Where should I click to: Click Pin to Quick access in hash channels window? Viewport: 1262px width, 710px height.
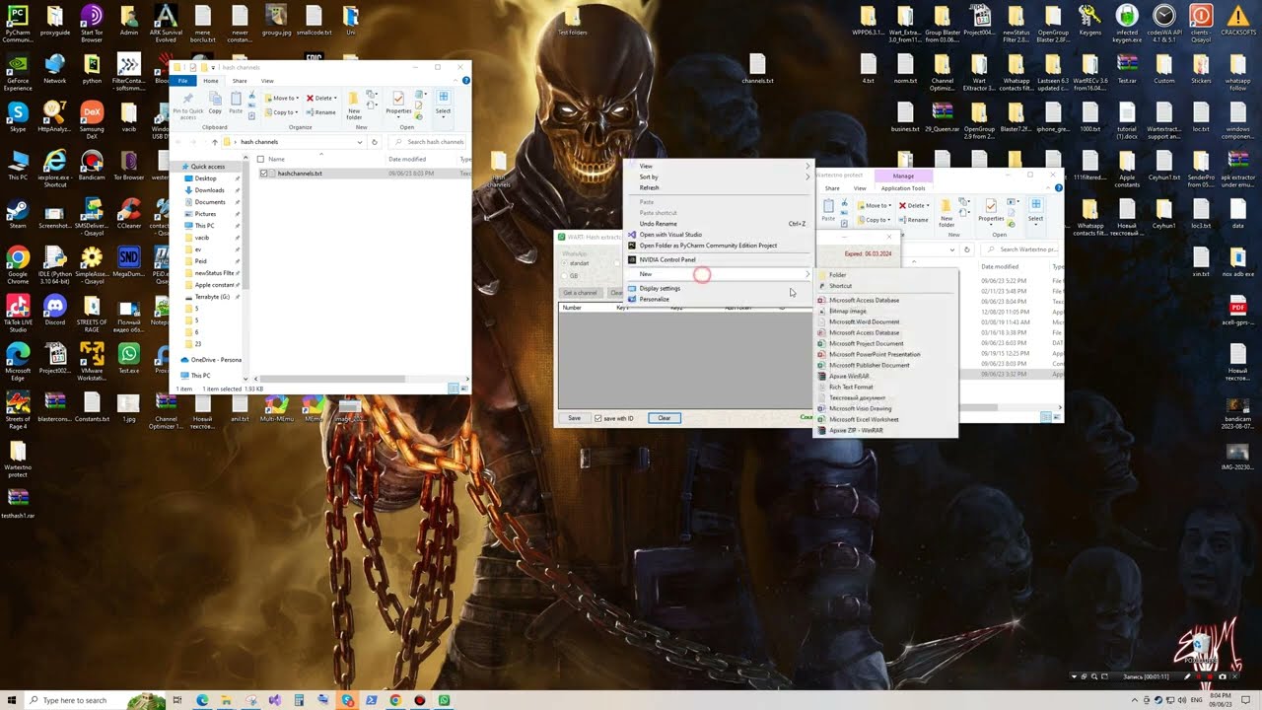[187, 104]
